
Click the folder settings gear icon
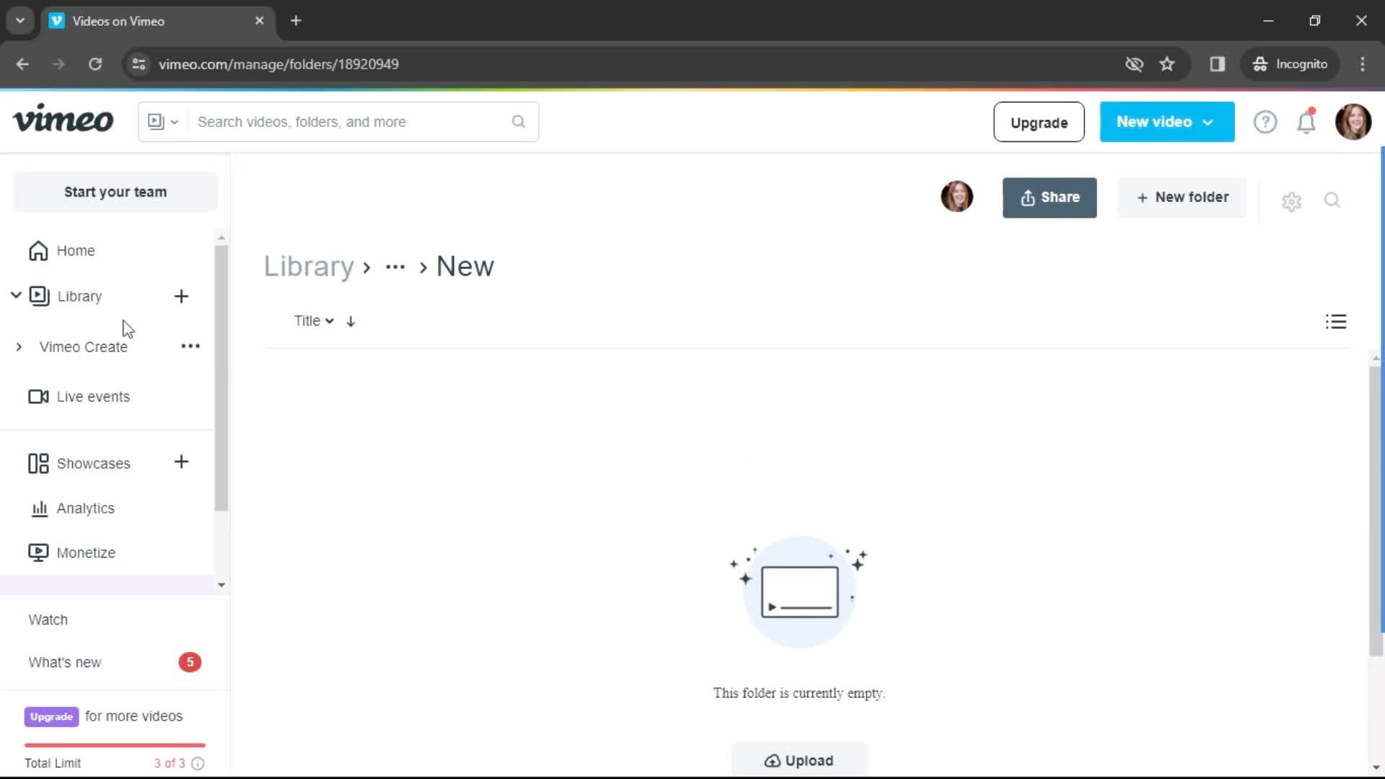click(1291, 201)
